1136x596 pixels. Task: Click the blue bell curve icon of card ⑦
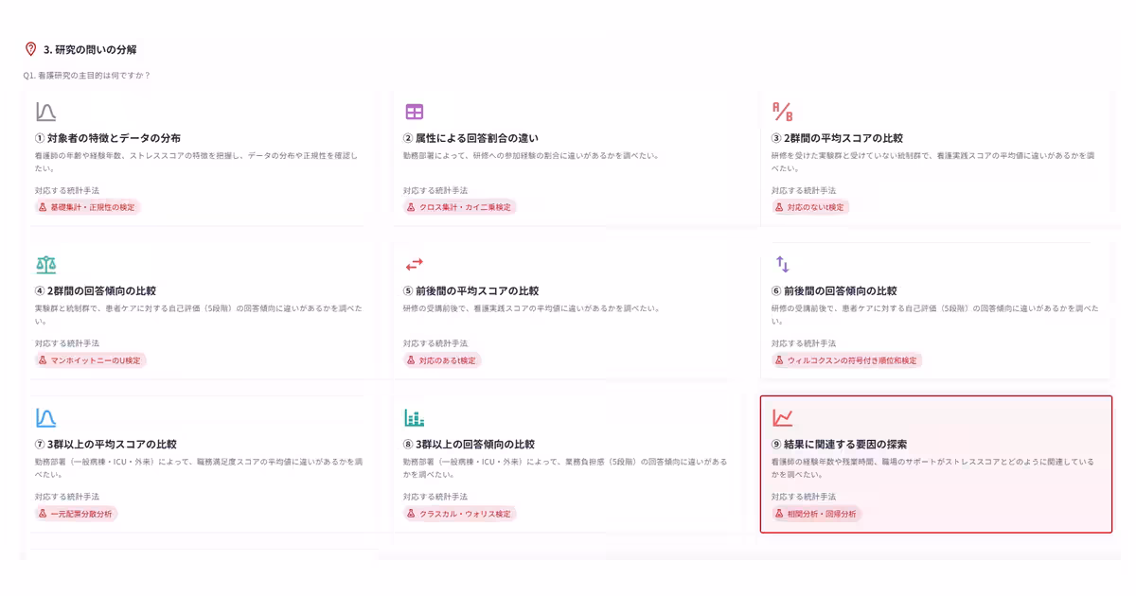click(45, 417)
